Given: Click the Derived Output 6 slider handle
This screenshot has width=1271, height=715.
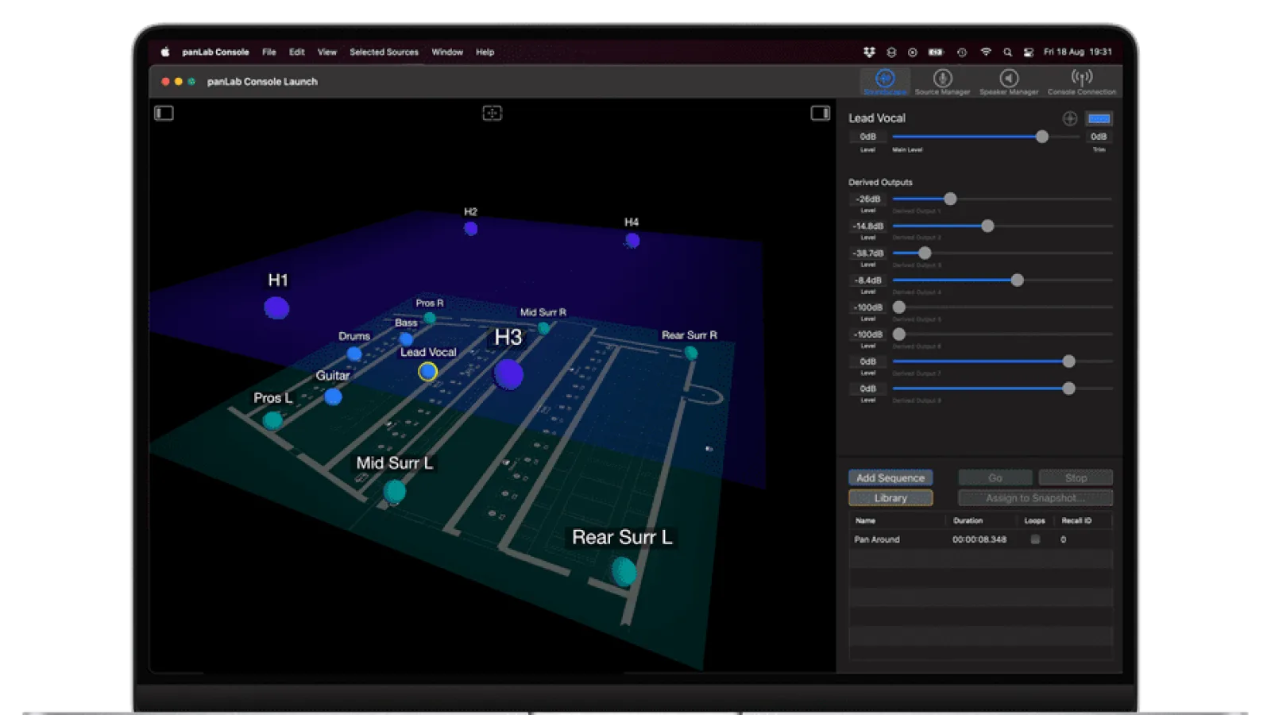Looking at the screenshot, I should [899, 334].
